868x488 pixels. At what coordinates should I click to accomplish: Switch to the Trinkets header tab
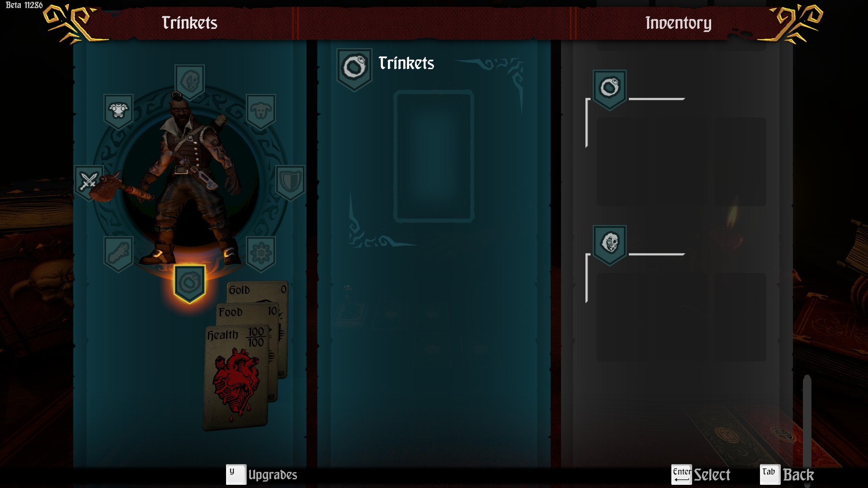click(x=189, y=23)
